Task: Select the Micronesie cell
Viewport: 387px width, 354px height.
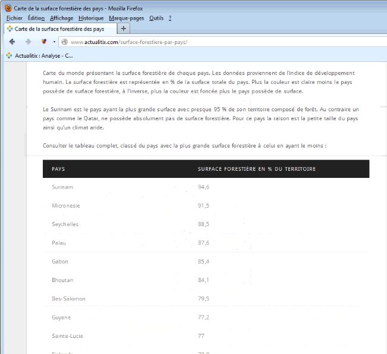Action: [66, 205]
